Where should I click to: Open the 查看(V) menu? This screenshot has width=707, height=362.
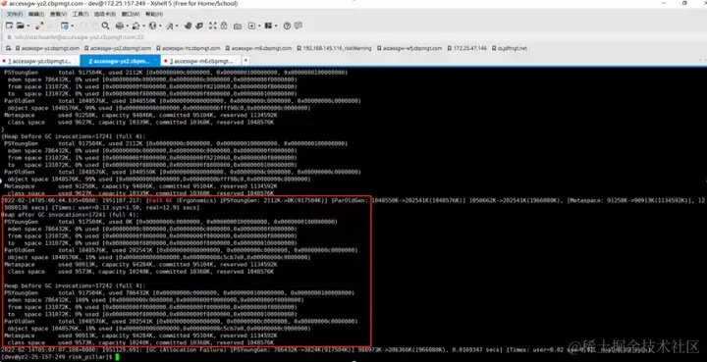pyautogui.click(x=58, y=14)
